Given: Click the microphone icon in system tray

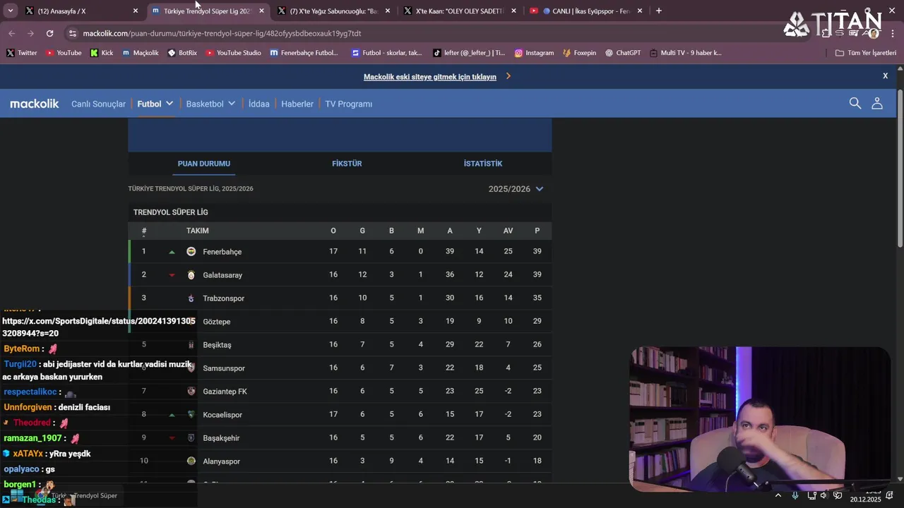Looking at the screenshot, I should [796, 495].
